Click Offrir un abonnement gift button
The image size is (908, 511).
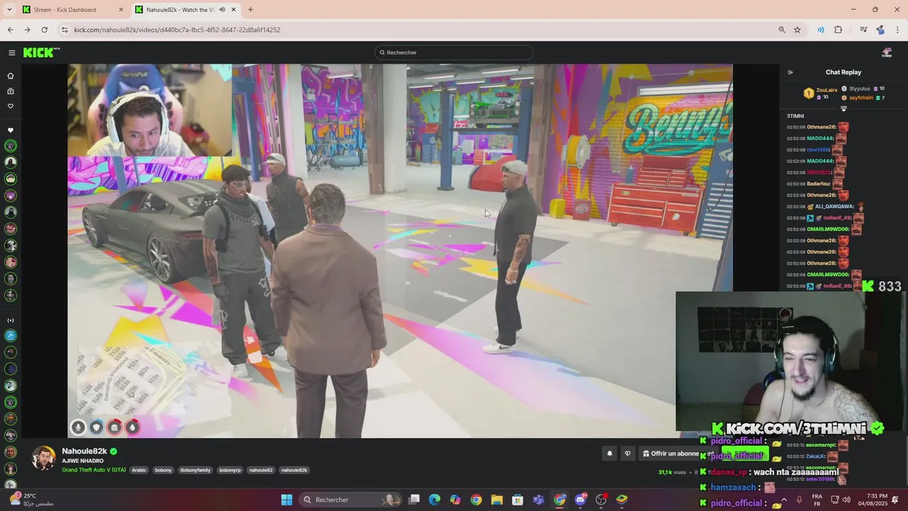click(677, 454)
